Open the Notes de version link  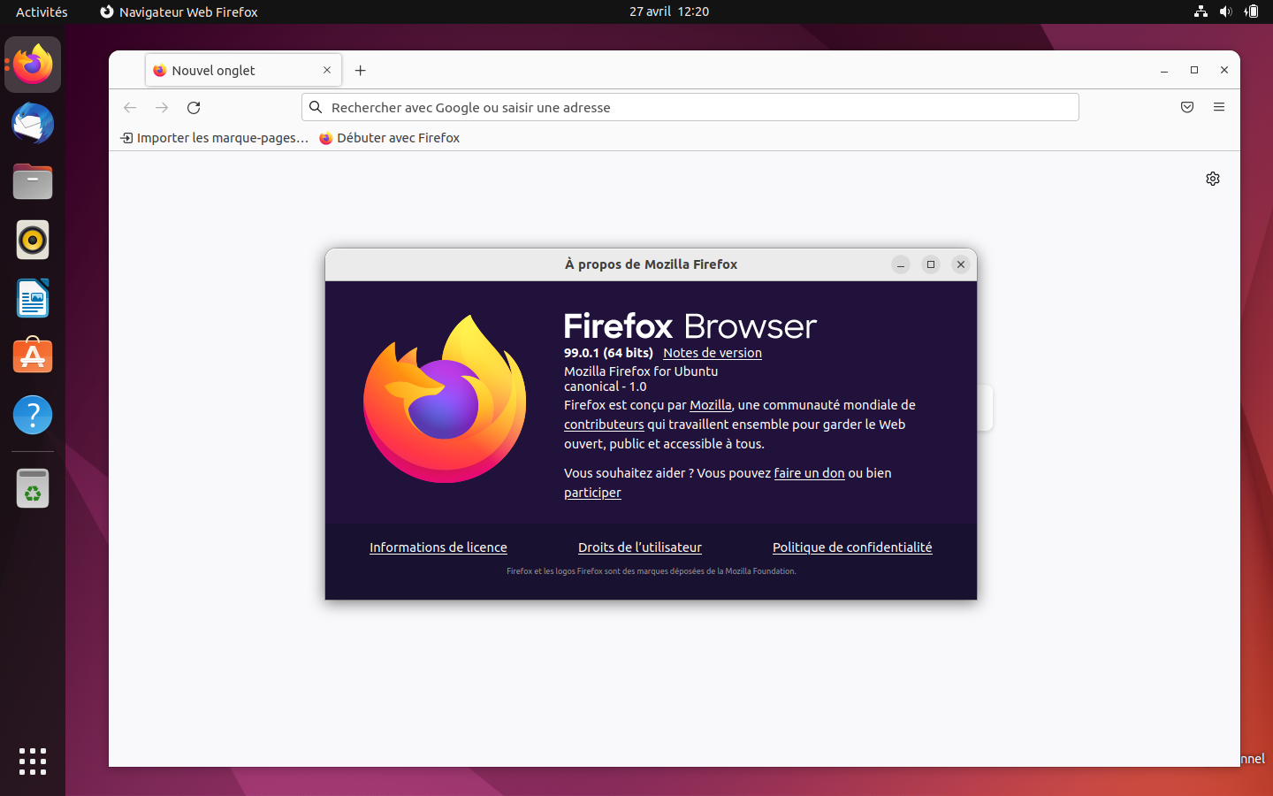713,353
